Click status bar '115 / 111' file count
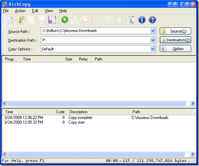This screenshot has height=166, width=199. point(133,160)
